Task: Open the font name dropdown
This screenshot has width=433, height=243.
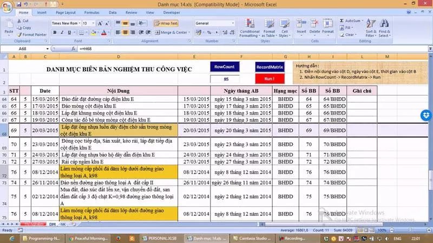Action: (80, 23)
